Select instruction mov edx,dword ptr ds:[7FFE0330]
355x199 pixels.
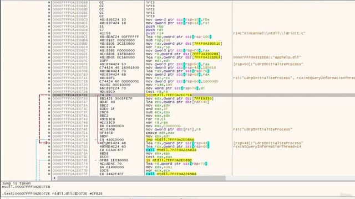coord(180,98)
